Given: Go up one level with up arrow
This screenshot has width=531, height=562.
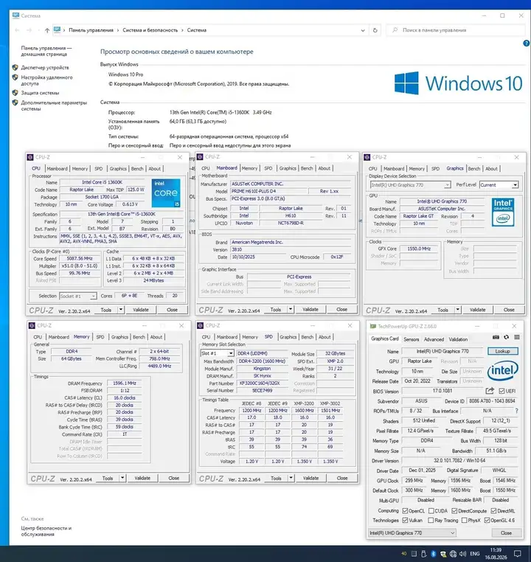Looking at the screenshot, I should click(x=47, y=30).
